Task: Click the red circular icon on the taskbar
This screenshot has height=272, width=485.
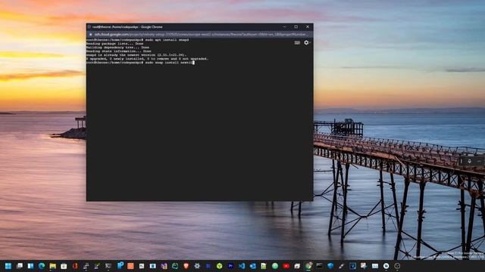Action: 286,266
